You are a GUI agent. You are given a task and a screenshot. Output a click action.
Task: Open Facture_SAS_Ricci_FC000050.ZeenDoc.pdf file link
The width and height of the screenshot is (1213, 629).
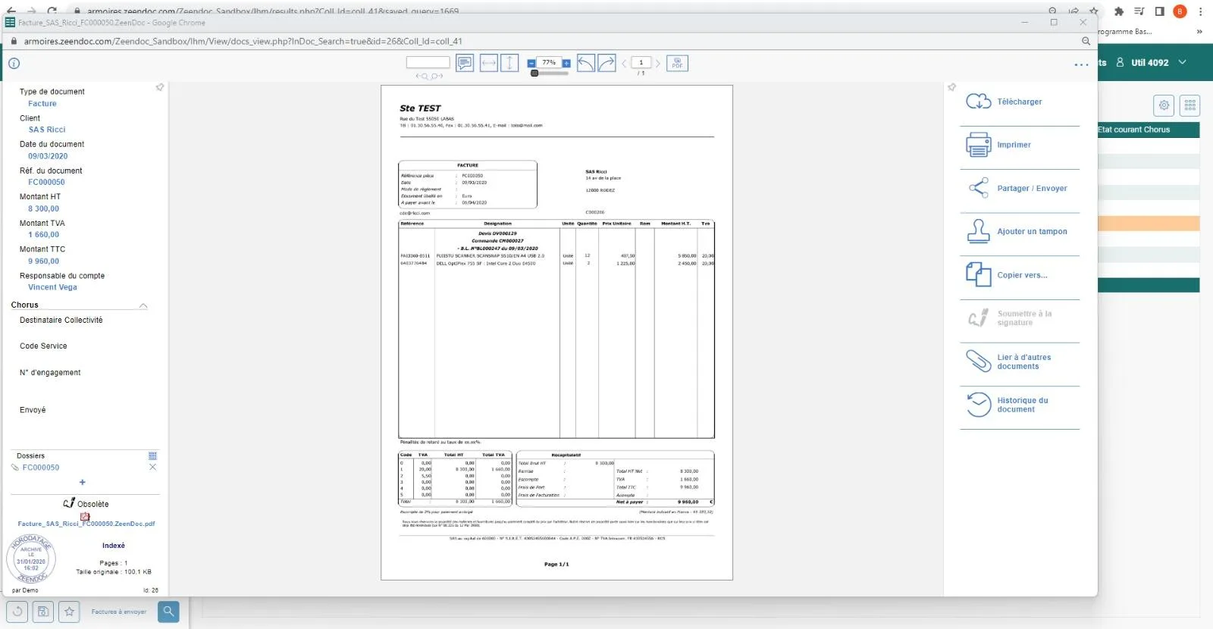(x=86, y=524)
